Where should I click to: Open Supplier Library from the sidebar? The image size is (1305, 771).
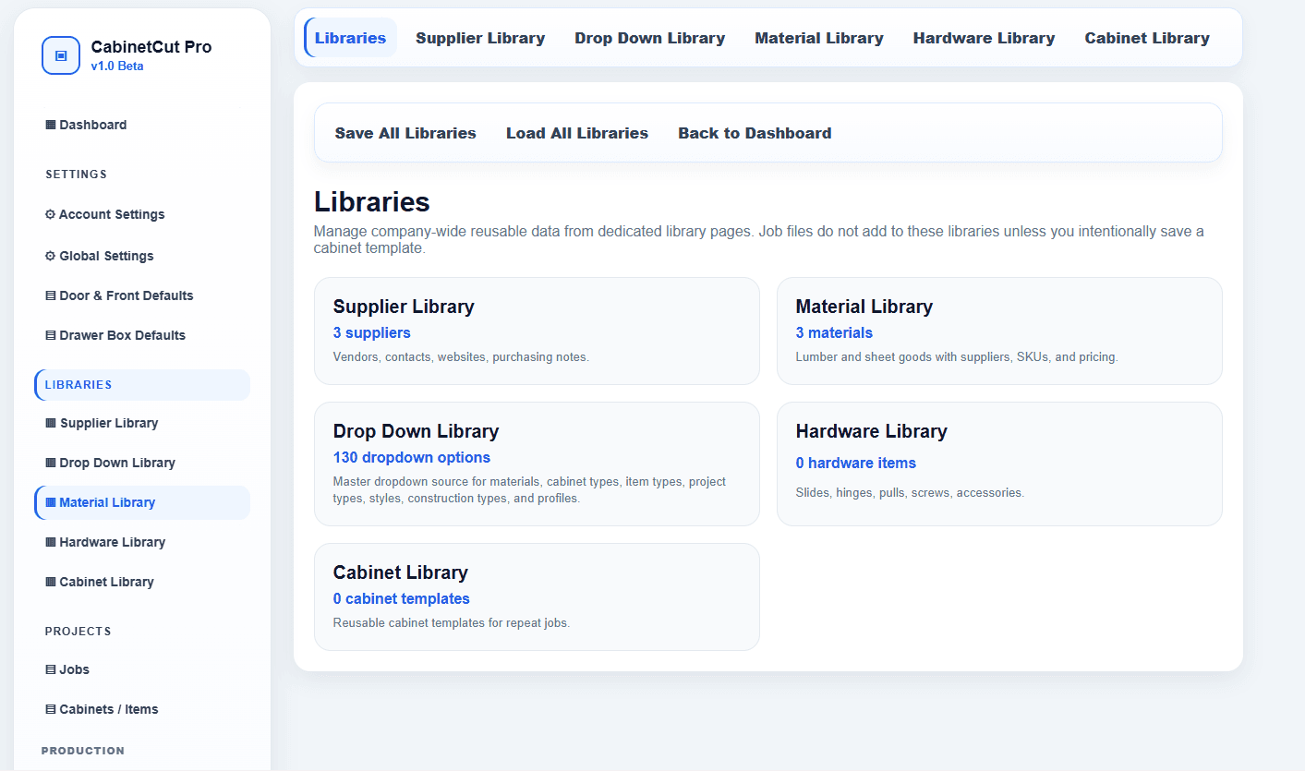[102, 423]
